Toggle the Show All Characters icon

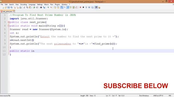click(x=65, y=8)
